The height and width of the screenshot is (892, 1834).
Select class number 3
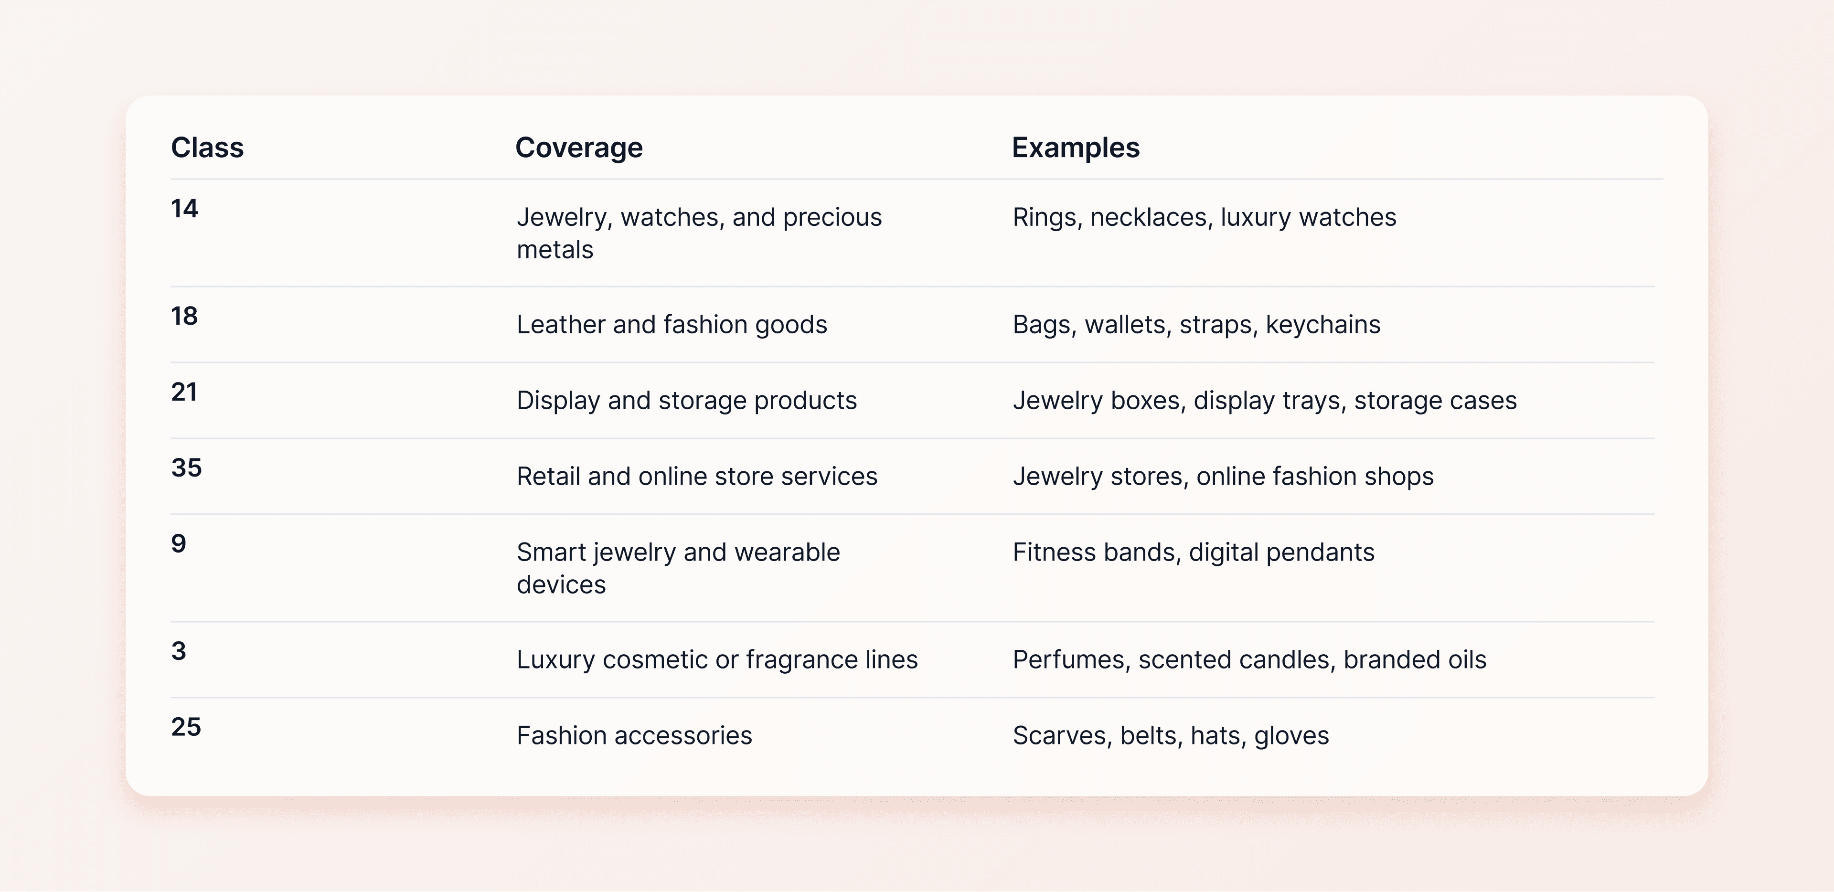tap(179, 651)
